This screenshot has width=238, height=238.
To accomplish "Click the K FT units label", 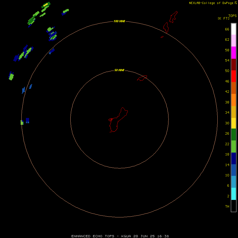I will coord(223,18).
